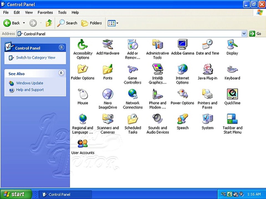Select Java Plug-in icon
The height and width of the screenshot is (199, 266).
coord(207,69)
